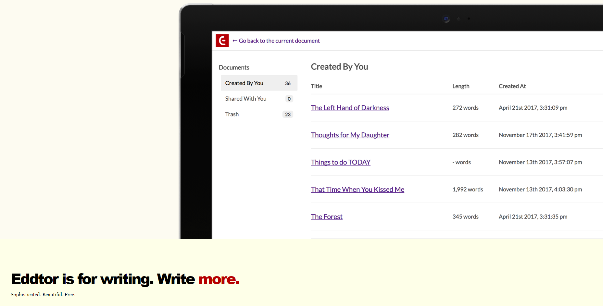Screen dimensions: 603x306
Task: Click the '- words' length cell
Action: (461, 162)
